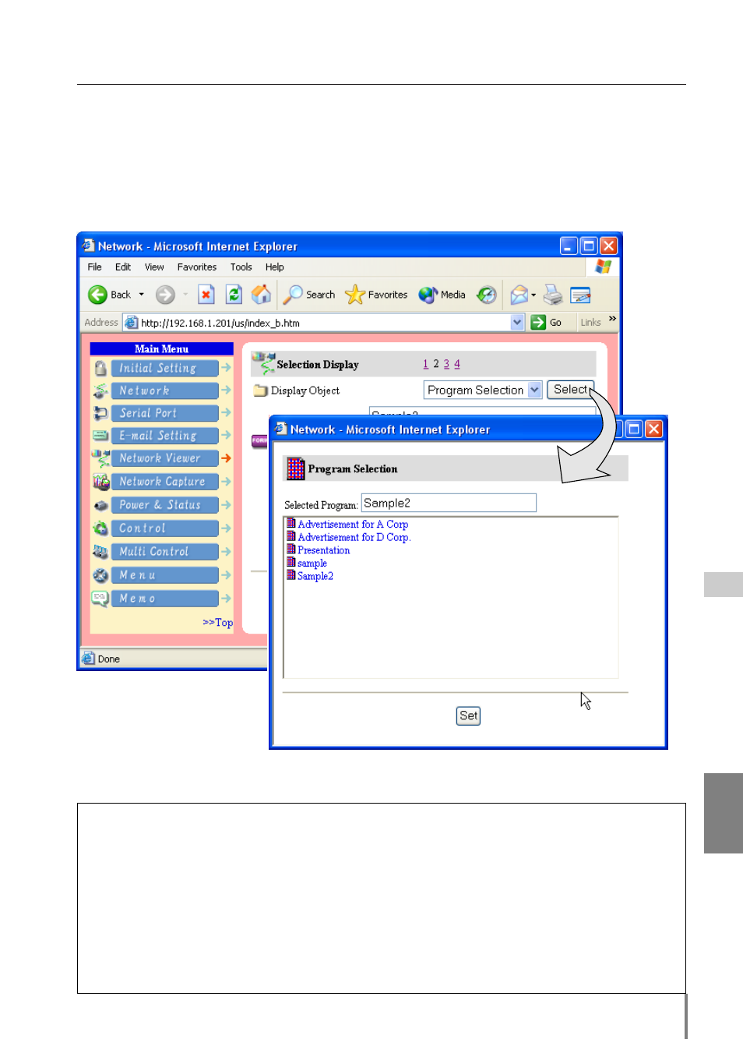Open the Back history dropdown arrow
The width and height of the screenshot is (743, 1053).
142,295
